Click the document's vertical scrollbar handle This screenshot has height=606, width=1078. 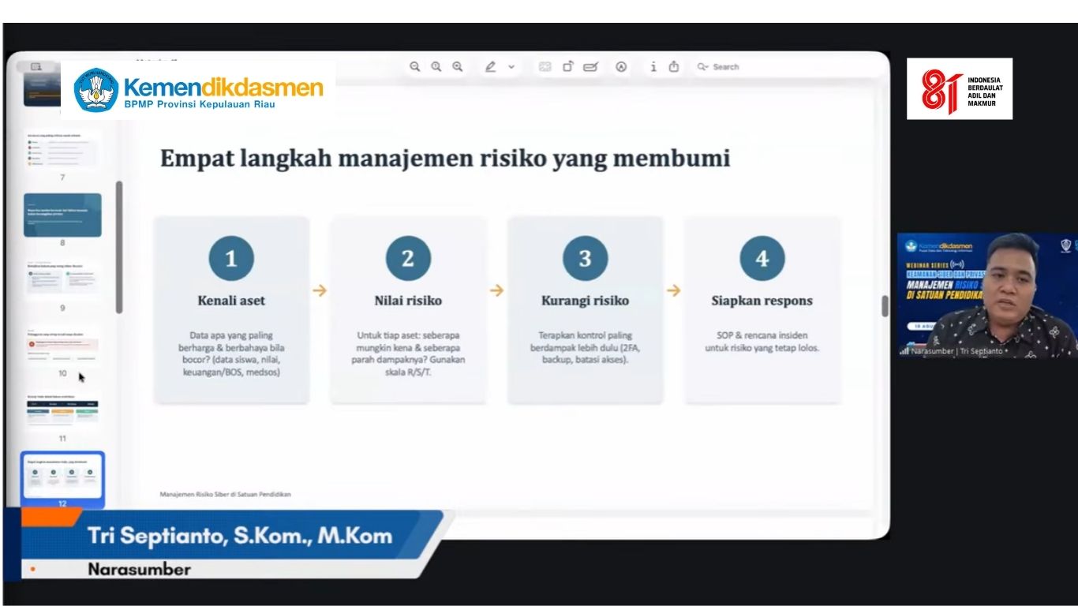(x=885, y=306)
